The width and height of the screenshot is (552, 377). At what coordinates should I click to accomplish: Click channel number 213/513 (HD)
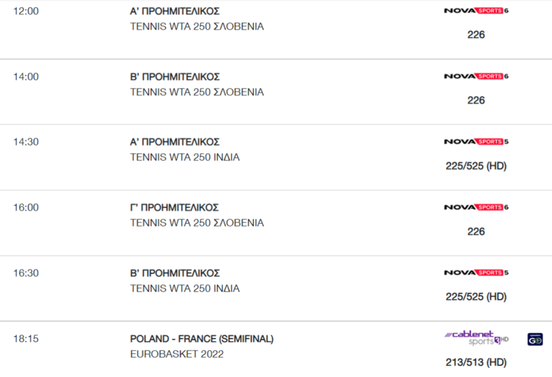[x=476, y=362]
